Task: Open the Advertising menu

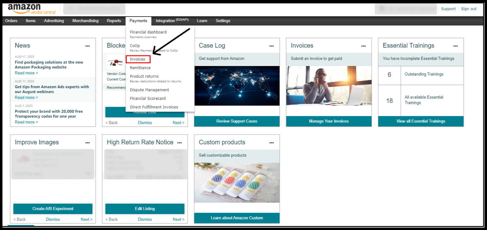Action: [54, 21]
